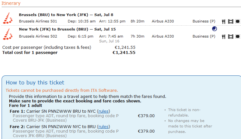Click the film icon on flight 501 row
241x139 pixels.
230,22
